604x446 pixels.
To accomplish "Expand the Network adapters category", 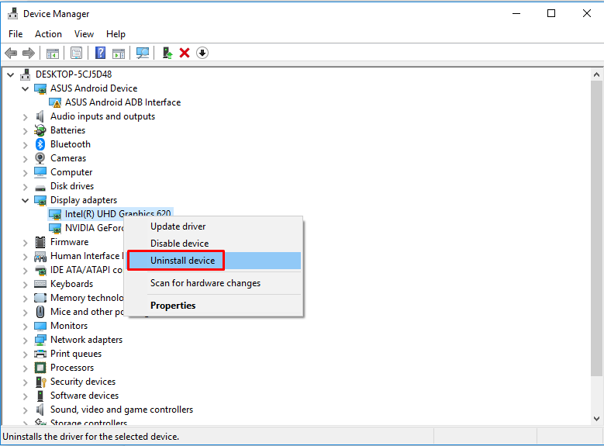I will point(26,340).
